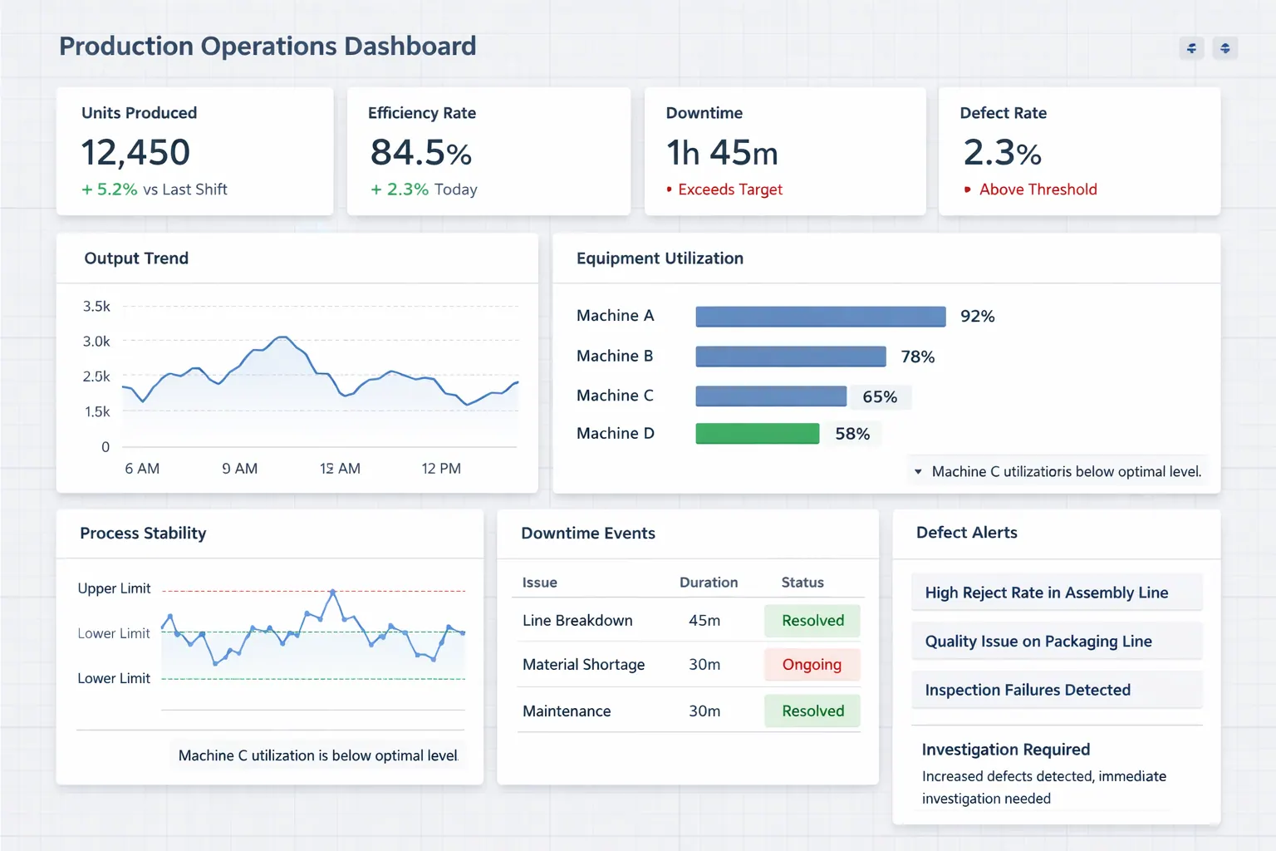Click the peak point on the Output Trend chart
Screen dimensions: 1276x851
pos(282,337)
